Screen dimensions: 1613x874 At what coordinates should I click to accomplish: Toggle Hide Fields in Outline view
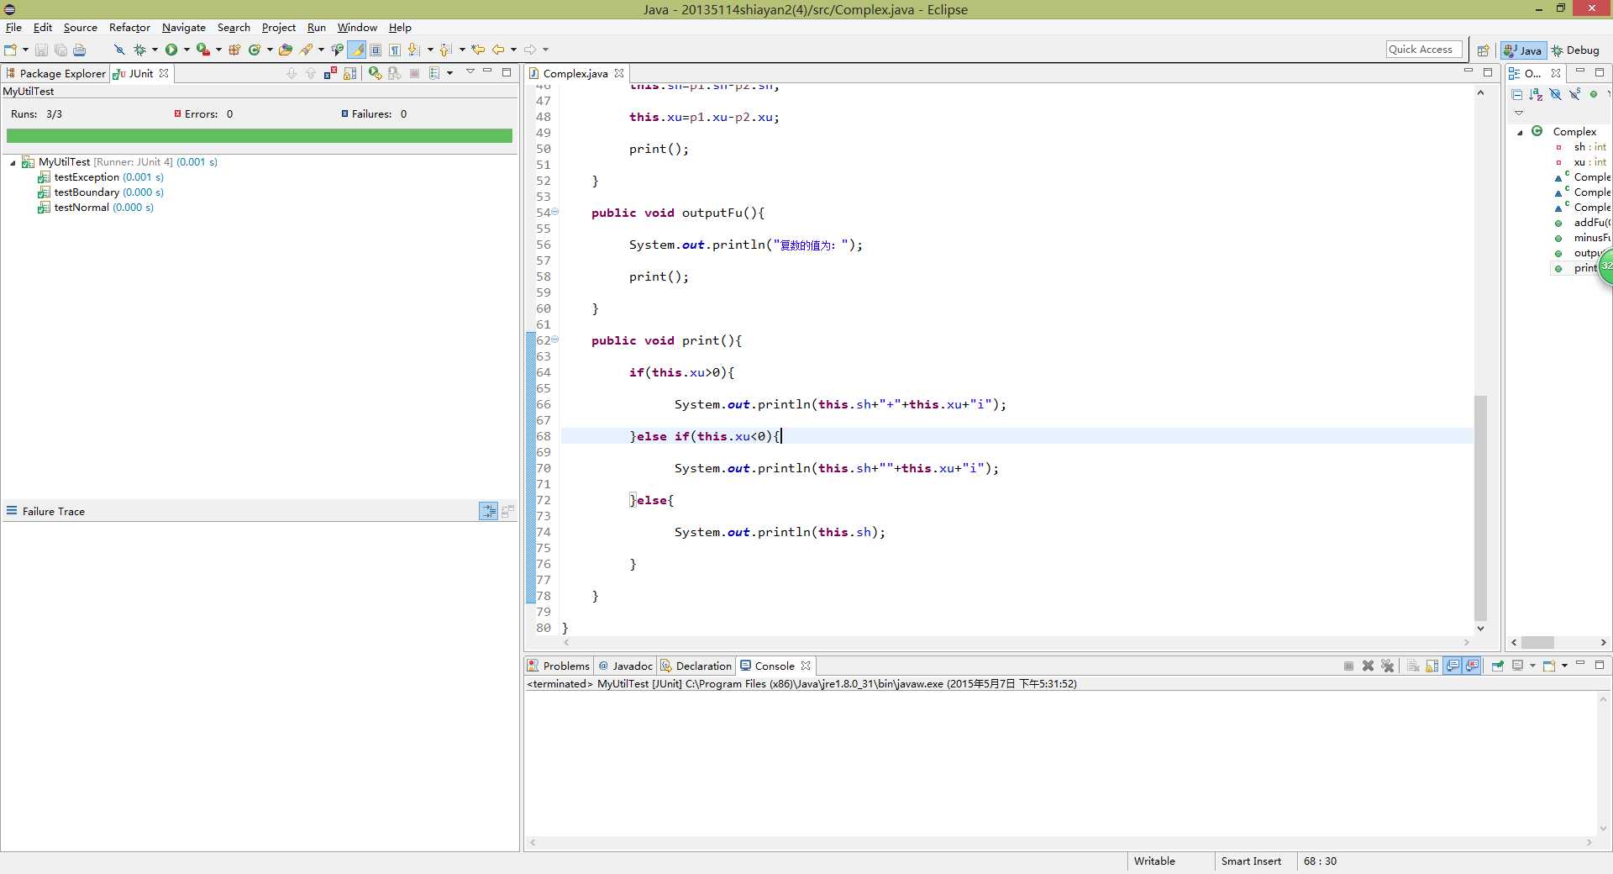click(1556, 94)
